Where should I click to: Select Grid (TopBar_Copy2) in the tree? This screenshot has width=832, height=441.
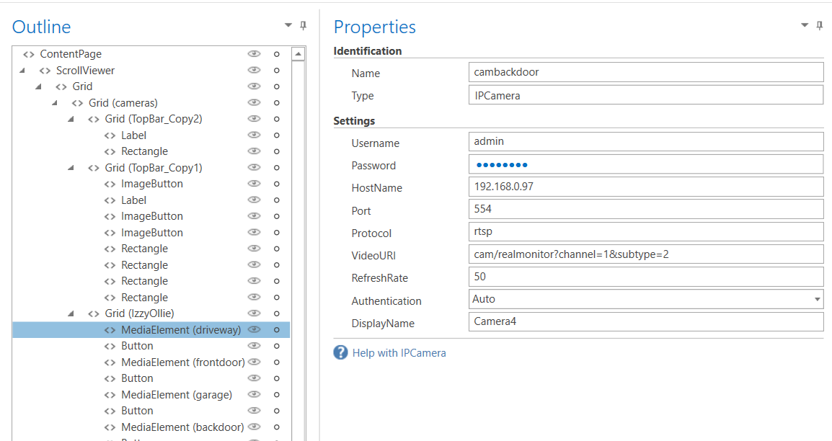(151, 120)
